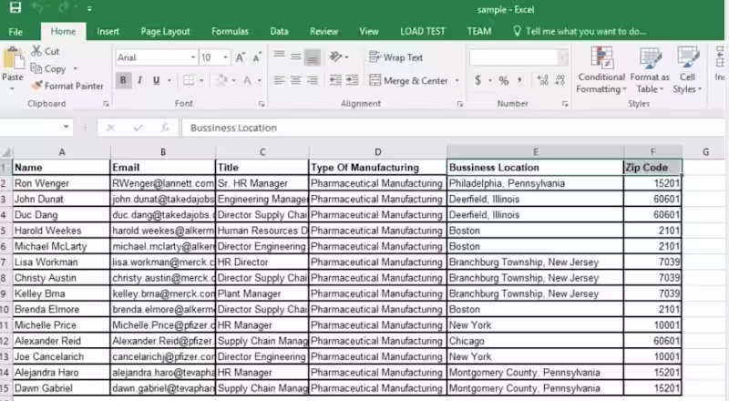Click Increase Indent icon
The height and width of the screenshot is (401, 729).
pos(352,80)
